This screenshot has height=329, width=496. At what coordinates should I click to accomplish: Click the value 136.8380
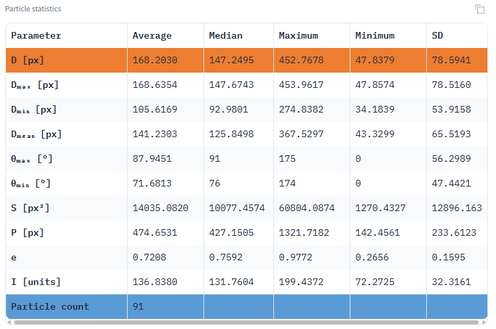[155, 282]
